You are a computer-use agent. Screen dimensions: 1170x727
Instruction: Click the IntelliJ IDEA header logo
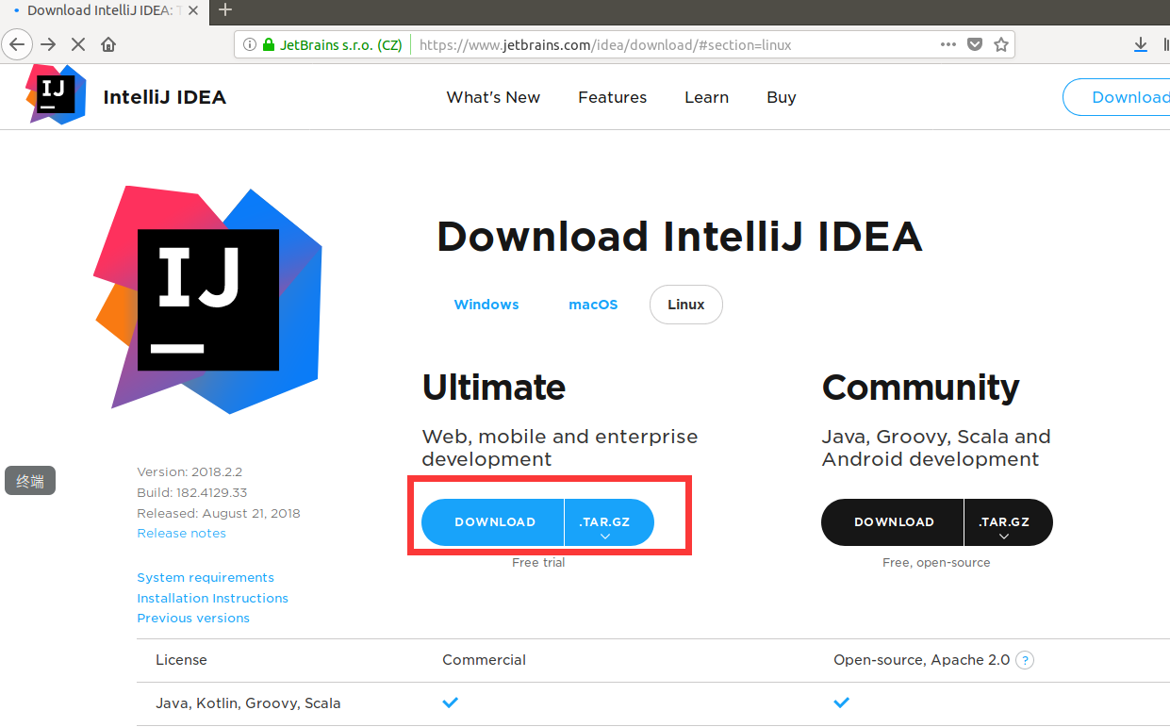tap(56, 94)
